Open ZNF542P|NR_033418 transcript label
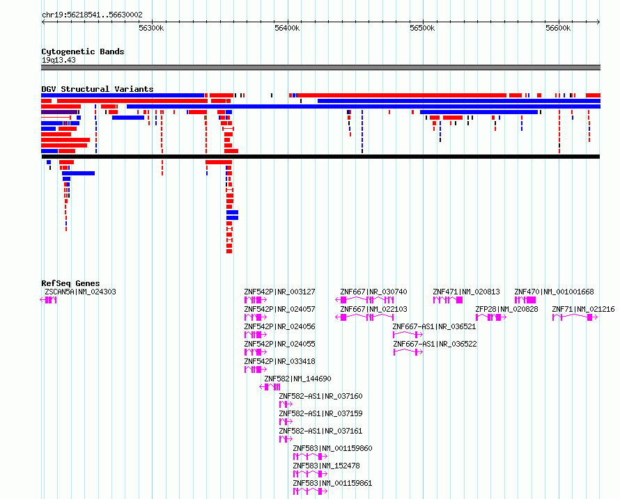The image size is (620, 499). [279, 361]
